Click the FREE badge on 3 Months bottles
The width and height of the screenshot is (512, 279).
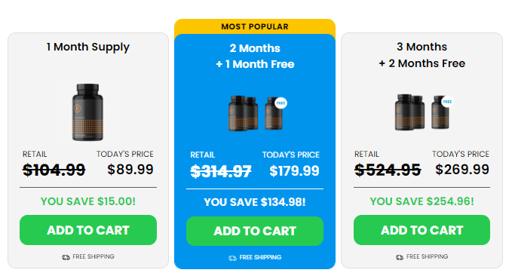[x=447, y=102]
